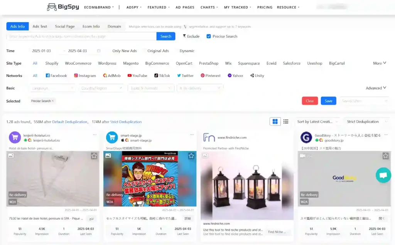Open the Default Deduplication link

(x=69, y=122)
